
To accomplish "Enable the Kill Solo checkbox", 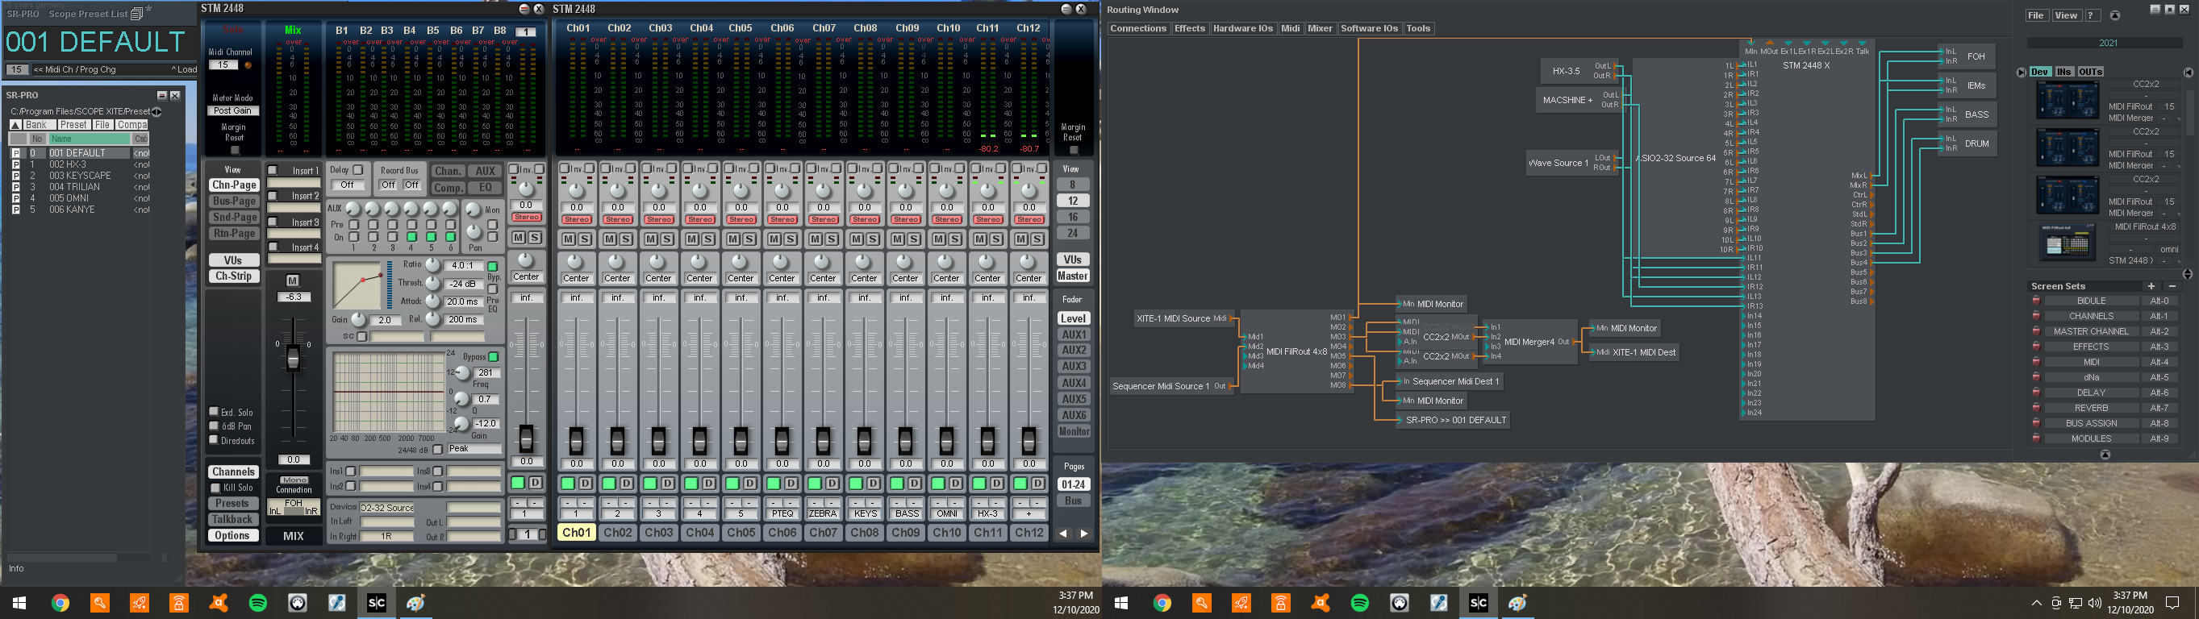I will pos(216,488).
